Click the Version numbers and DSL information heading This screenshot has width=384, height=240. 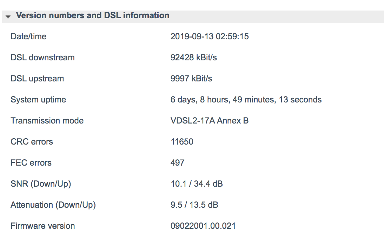pyautogui.click(x=93, y=15)
